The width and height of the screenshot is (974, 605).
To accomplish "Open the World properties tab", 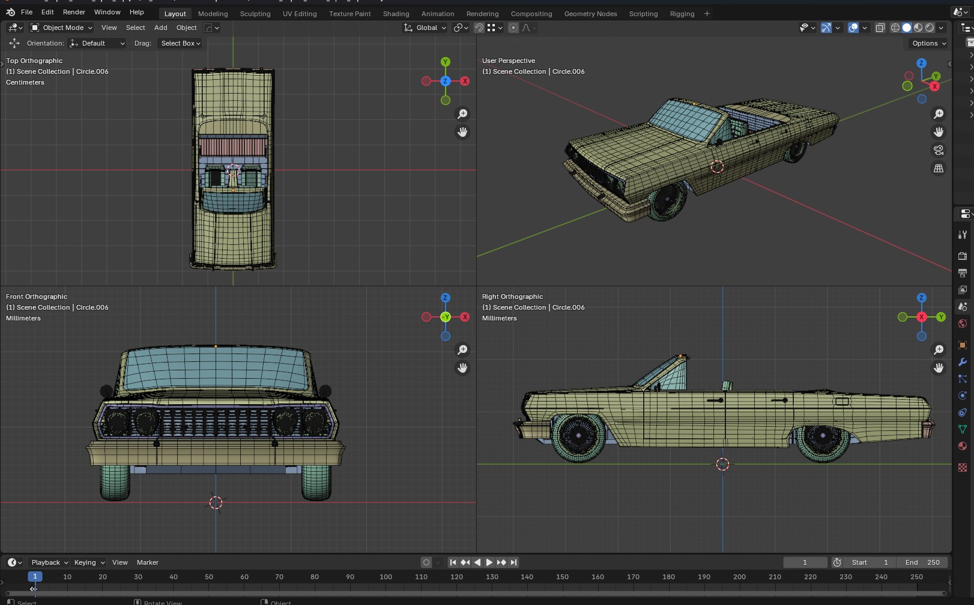I will point(963,324).
